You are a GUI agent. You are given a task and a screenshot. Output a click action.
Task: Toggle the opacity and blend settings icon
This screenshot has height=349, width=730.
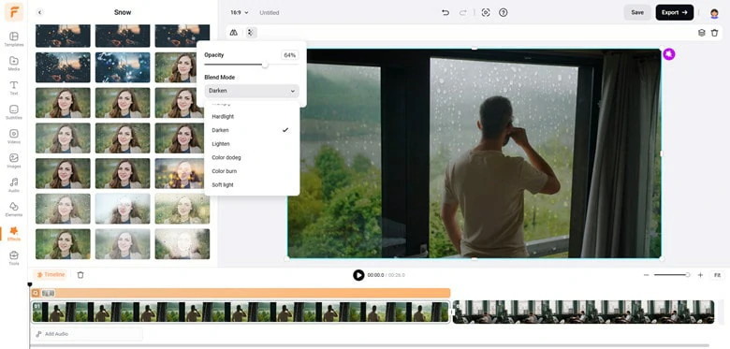coord(251,33)
